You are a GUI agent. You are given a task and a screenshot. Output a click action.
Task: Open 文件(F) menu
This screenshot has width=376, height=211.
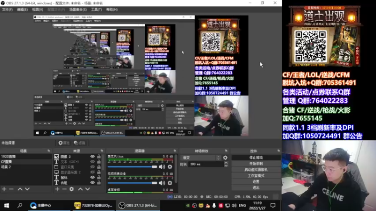(x=7, y=9)
